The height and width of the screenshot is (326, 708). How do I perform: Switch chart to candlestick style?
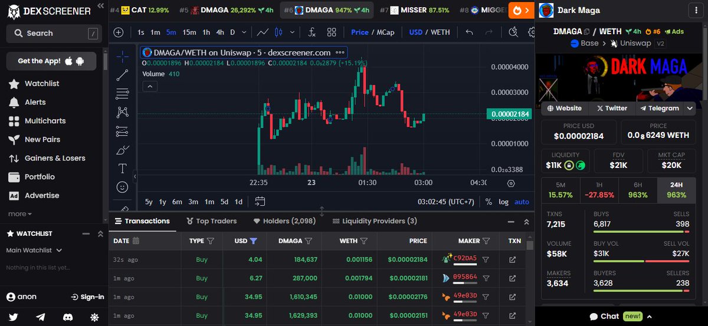point(278,32)
